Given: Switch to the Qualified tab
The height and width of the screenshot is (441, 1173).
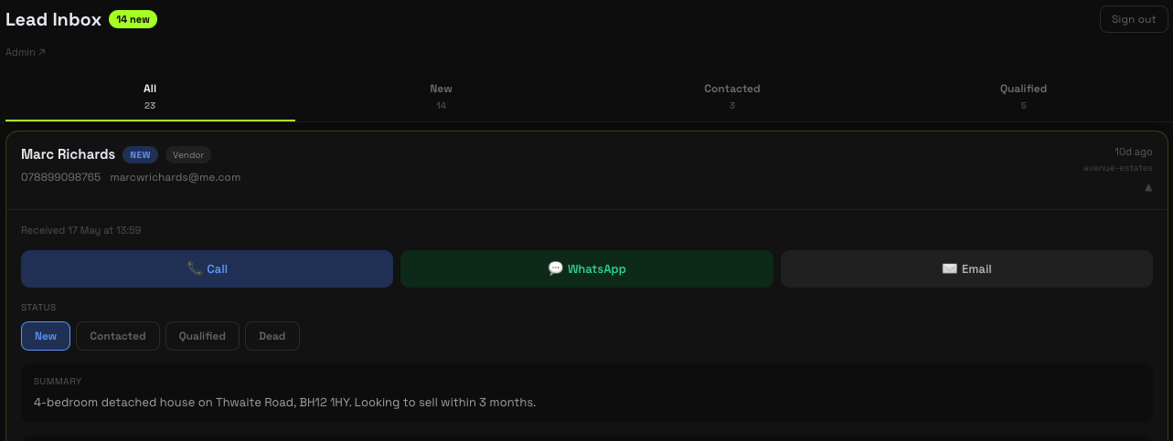Looking at the screenshot, I should 1023,97.
